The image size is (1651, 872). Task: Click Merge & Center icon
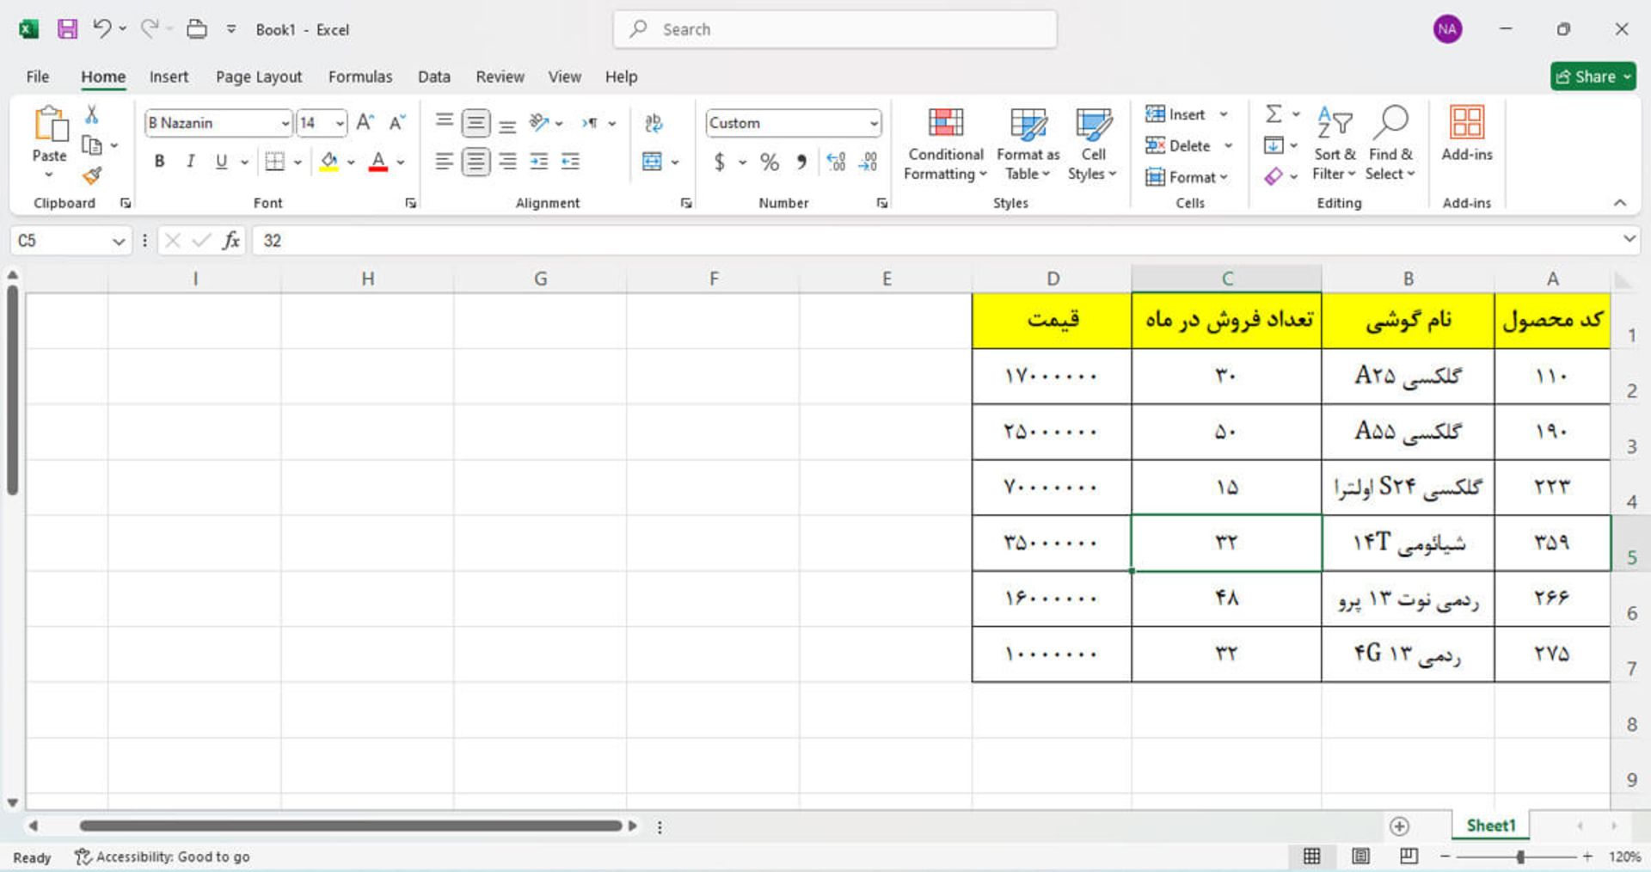653,162
